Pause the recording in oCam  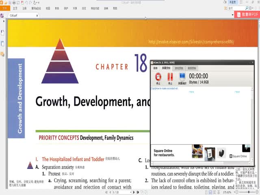point(170,77)
